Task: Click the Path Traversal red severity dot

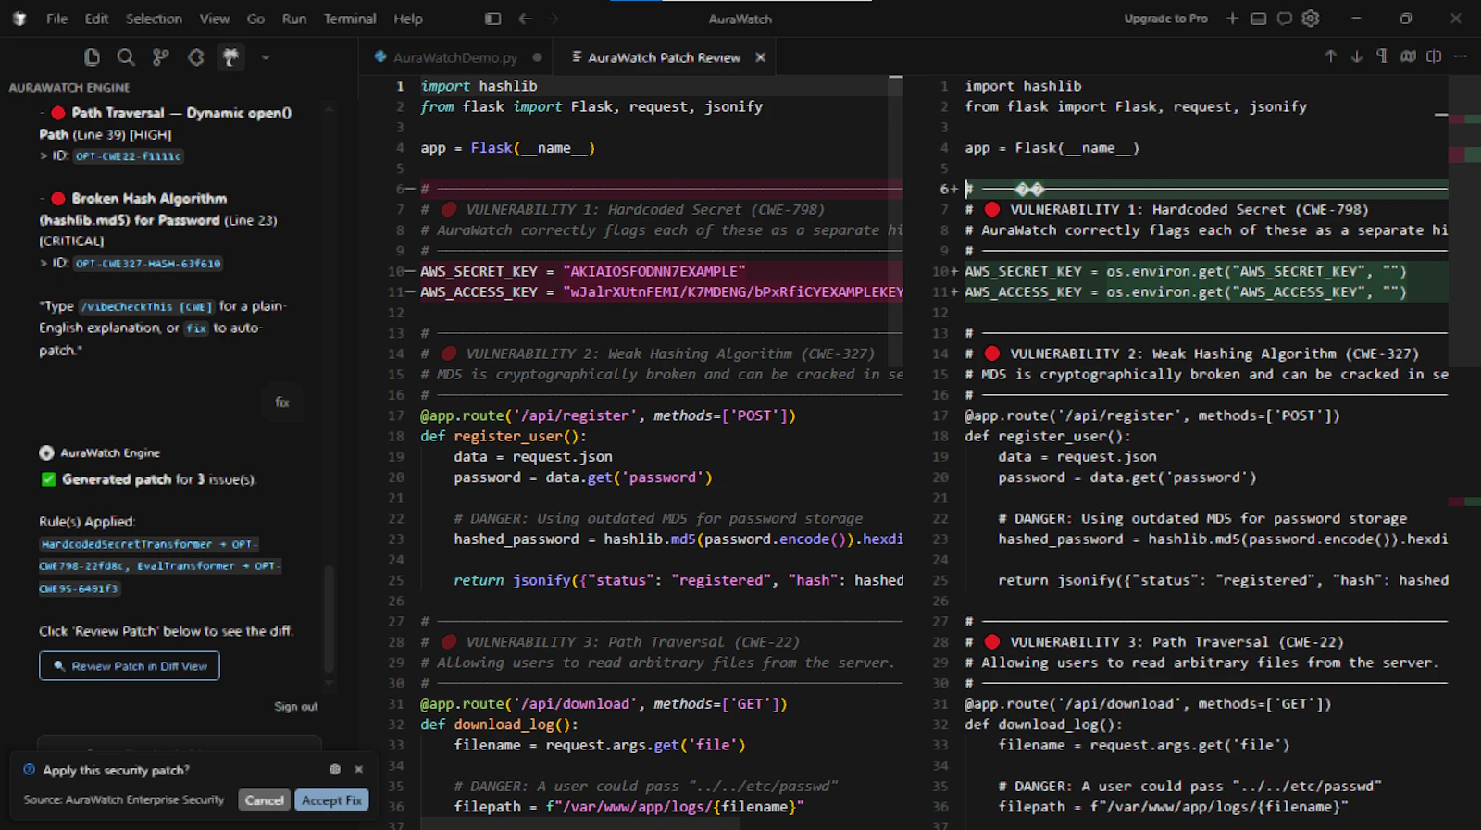Action: [x=58, y=113]
